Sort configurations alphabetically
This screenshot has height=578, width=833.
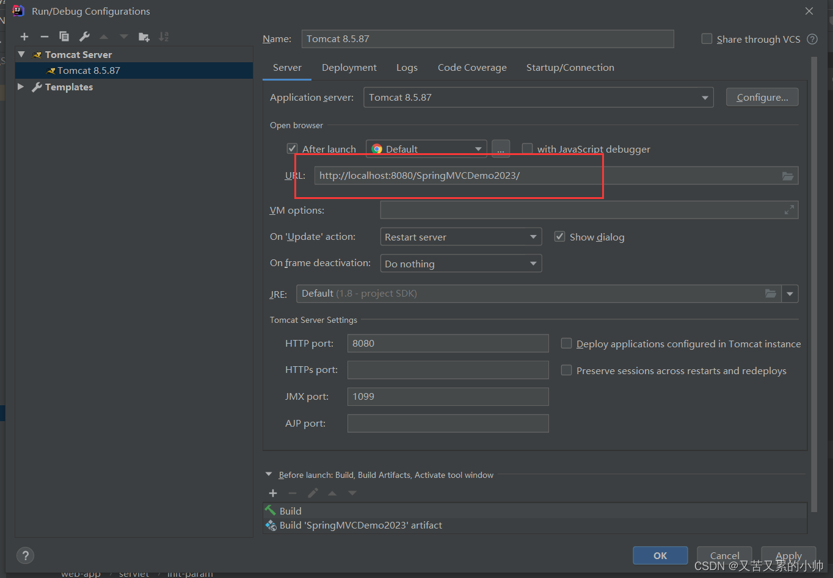click(x=164, y=37)
